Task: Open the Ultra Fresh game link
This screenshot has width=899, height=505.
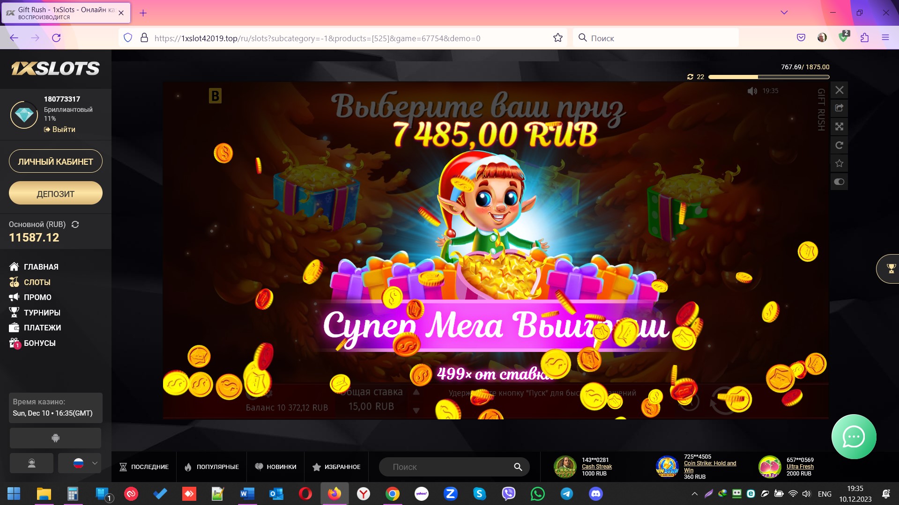Action: (800, 467)
